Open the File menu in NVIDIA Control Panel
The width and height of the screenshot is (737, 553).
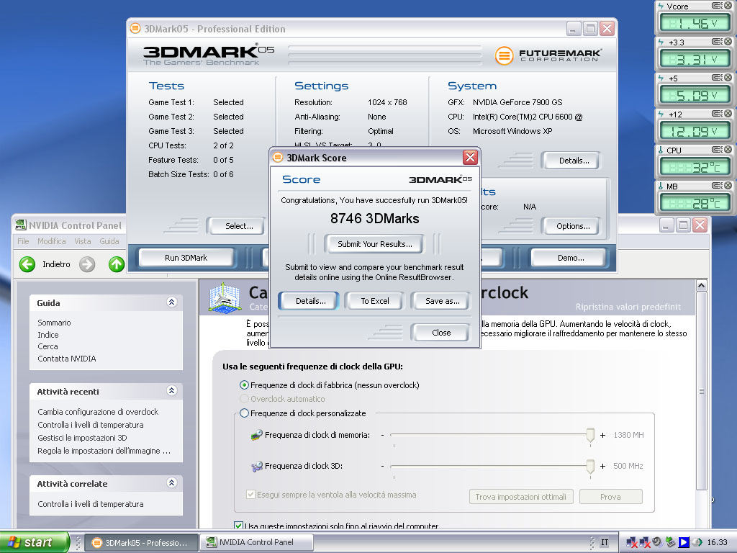point(23,241)
